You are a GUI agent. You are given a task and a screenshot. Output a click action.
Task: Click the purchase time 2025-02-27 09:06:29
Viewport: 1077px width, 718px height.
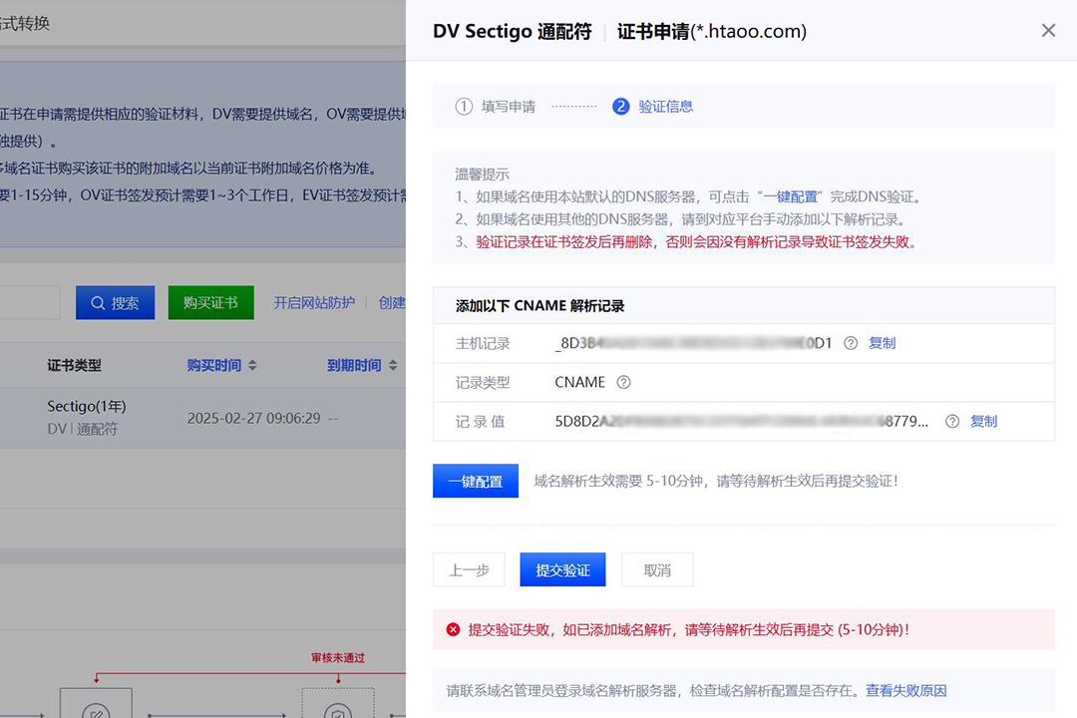coord(254,418)
